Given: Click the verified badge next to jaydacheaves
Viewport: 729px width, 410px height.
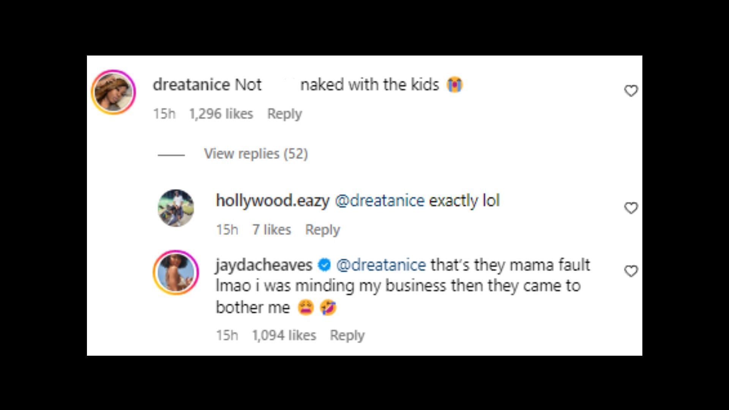Looking at the screenshot, I should [x=324, y=265].
